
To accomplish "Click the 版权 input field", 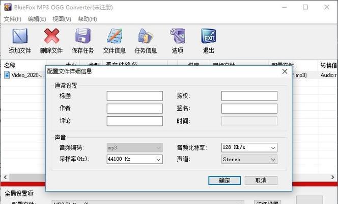I will click(x=249, y=96).
